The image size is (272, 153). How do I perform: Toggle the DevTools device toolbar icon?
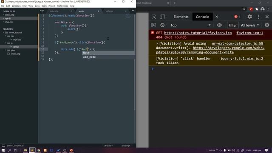coord(162,17)
